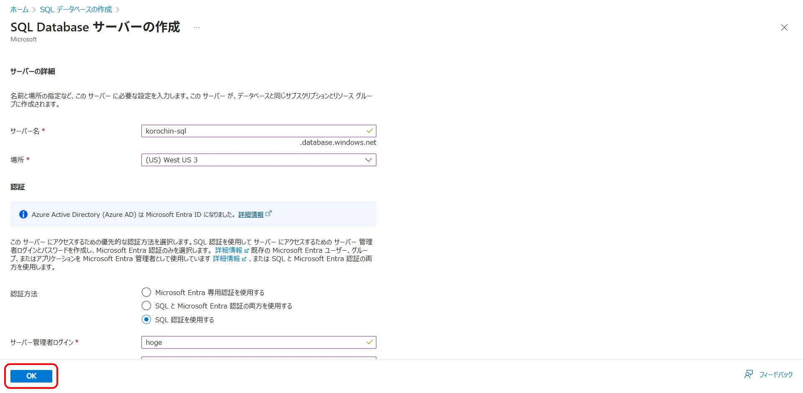Click green checkmark in server name field

370,131
